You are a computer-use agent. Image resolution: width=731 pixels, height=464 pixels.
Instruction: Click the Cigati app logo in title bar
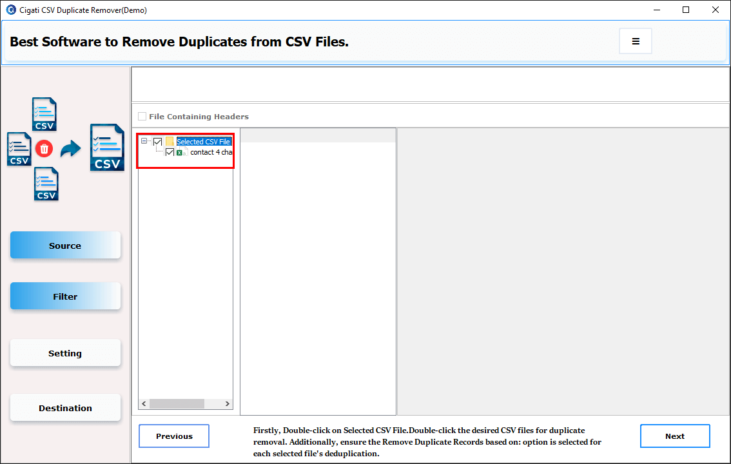[11, 10]
